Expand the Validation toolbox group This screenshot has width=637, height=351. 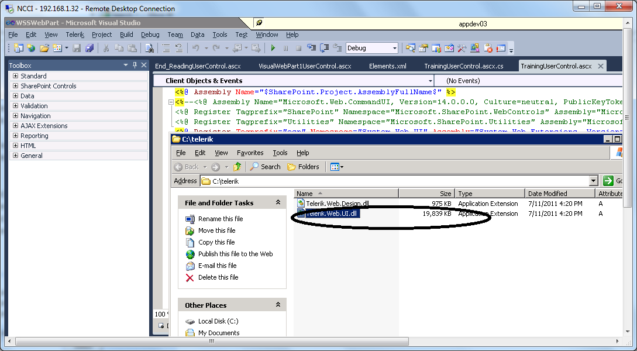tap(15, 106)
